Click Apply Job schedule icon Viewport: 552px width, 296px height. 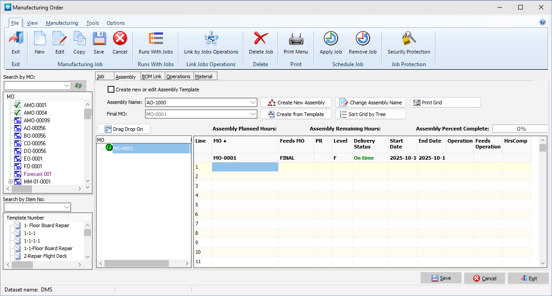331,39
